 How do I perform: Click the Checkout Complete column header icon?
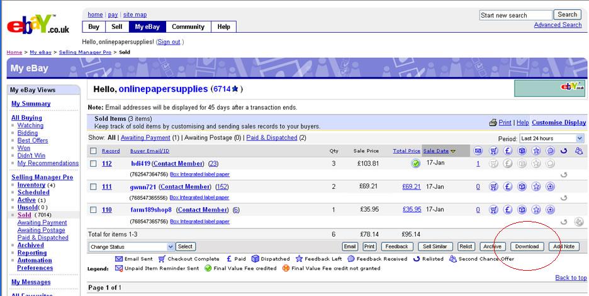pos(493,151)
